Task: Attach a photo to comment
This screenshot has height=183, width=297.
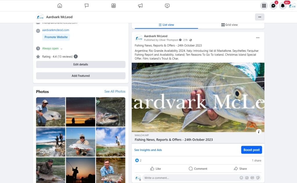Action: click(247, 178)
